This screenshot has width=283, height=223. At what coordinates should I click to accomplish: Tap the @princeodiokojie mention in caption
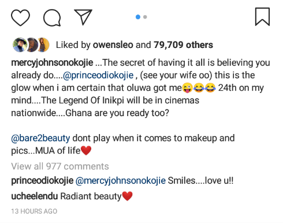98,75
